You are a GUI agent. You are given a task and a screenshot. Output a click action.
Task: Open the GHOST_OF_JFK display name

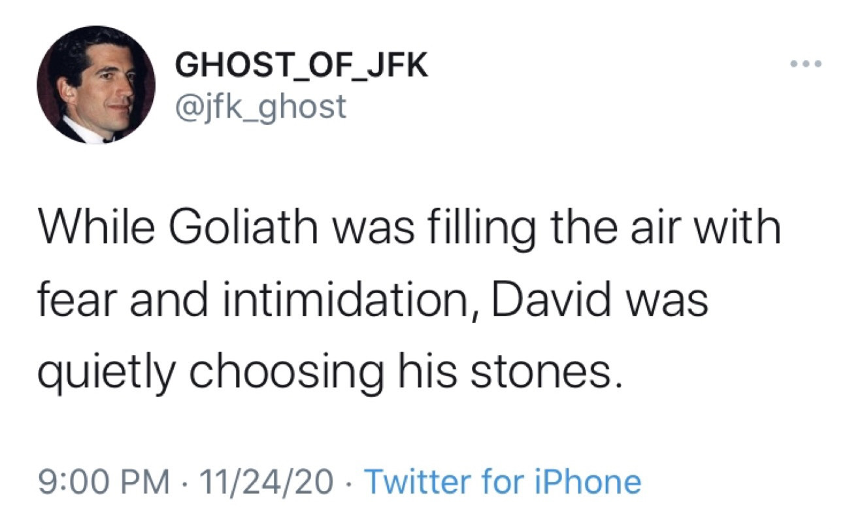(x=301, y=67)
